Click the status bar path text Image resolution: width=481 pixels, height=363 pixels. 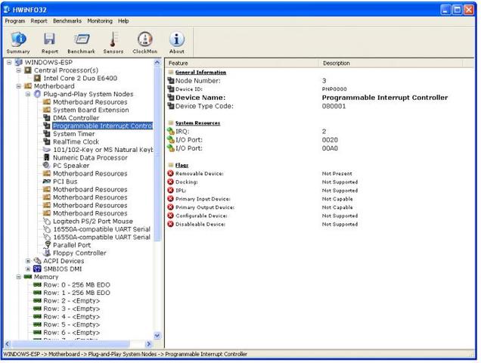tap(125, 354)
